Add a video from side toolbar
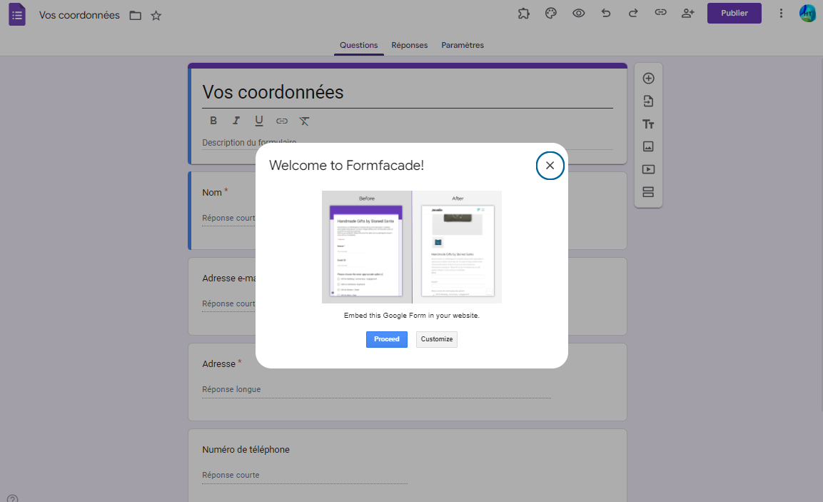 tap(648, 170)
